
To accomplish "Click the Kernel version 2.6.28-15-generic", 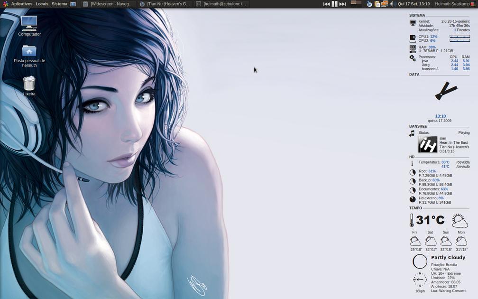I will 455,21.
